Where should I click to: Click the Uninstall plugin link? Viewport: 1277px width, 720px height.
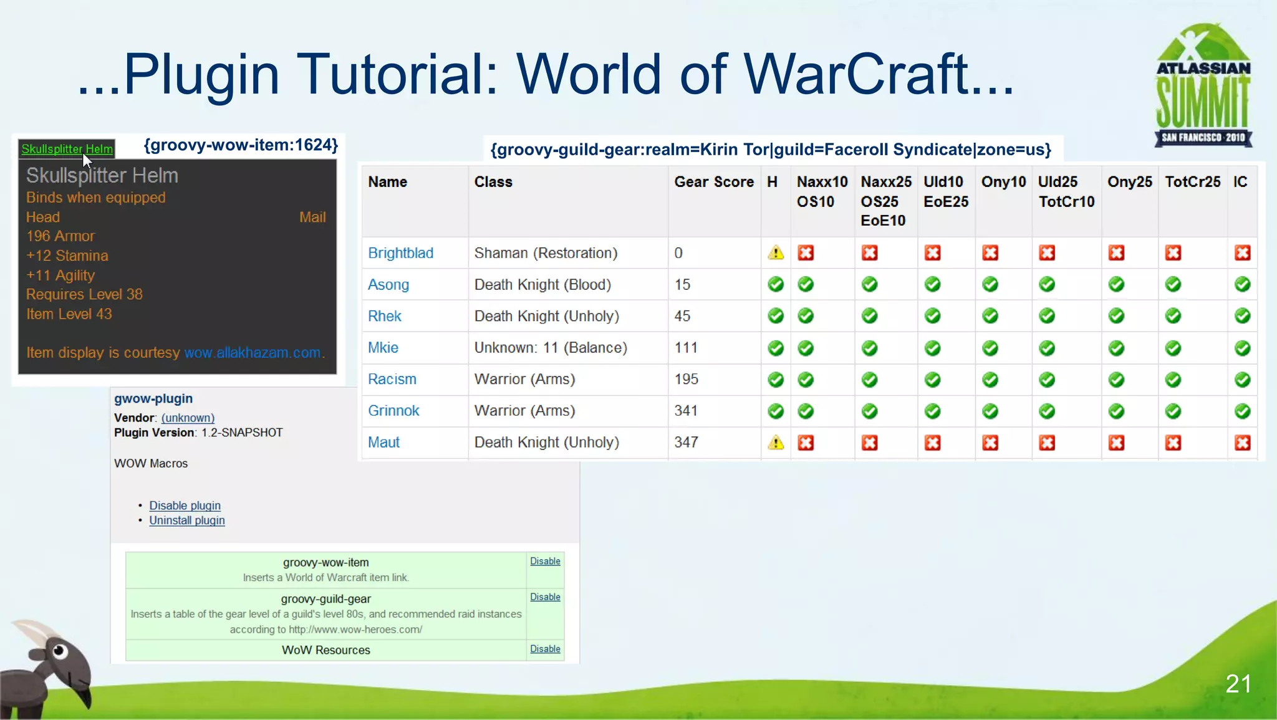[186, 521]
